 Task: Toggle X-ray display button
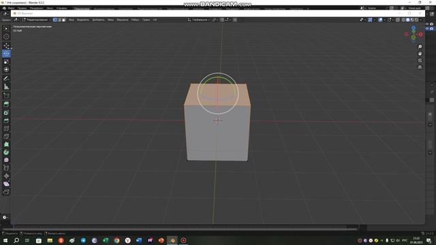coord(398,20)
